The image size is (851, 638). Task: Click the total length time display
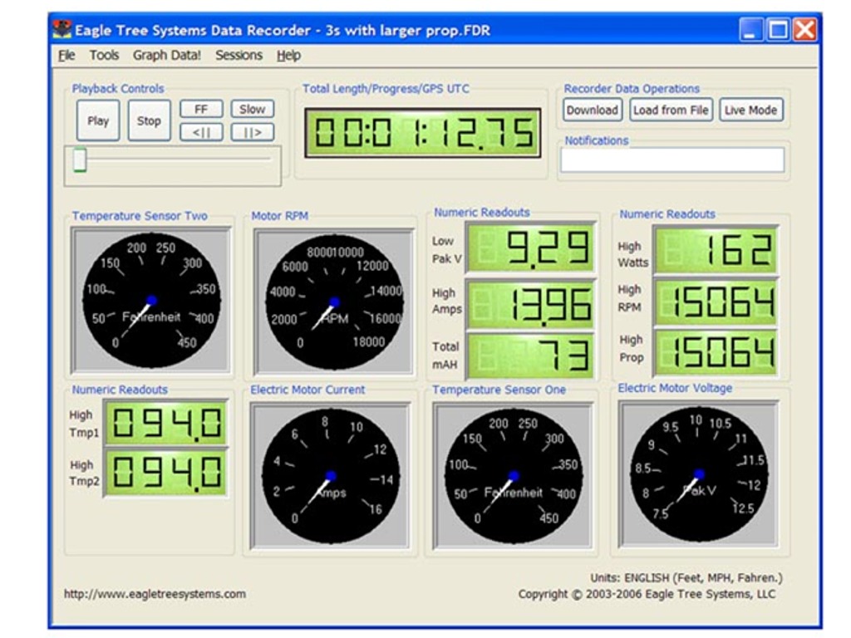(x=422, y=133)
